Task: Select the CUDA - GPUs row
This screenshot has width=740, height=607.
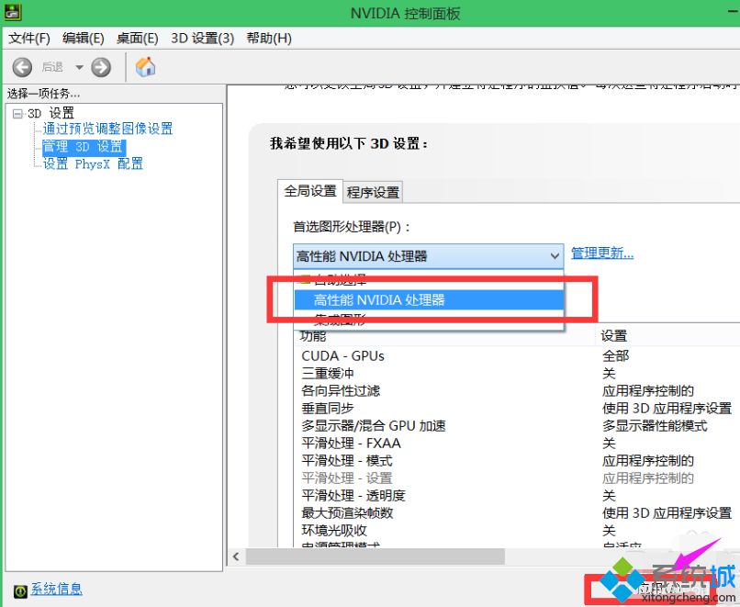Action: (x=516, y=356)
